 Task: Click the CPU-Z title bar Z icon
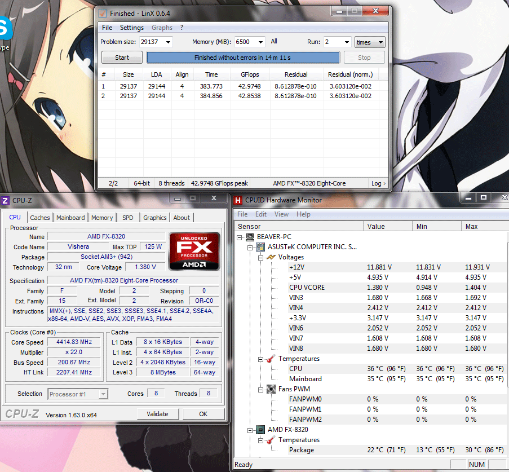pos(5,201)
